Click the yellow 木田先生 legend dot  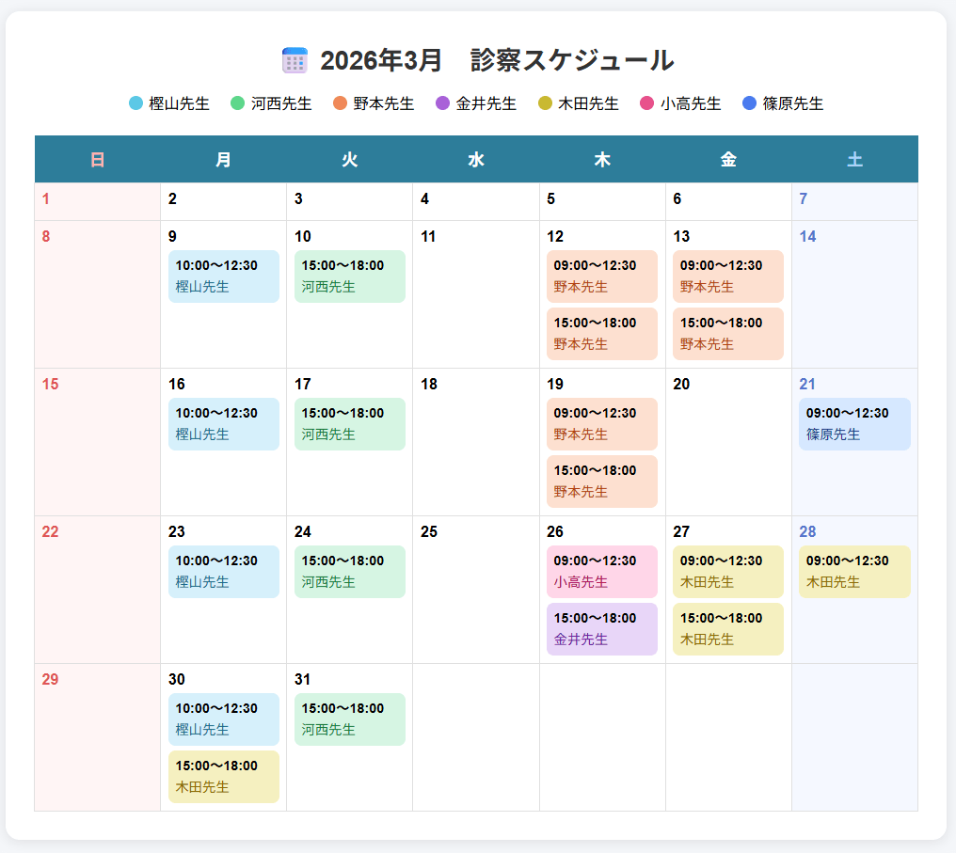click(545, 103)
